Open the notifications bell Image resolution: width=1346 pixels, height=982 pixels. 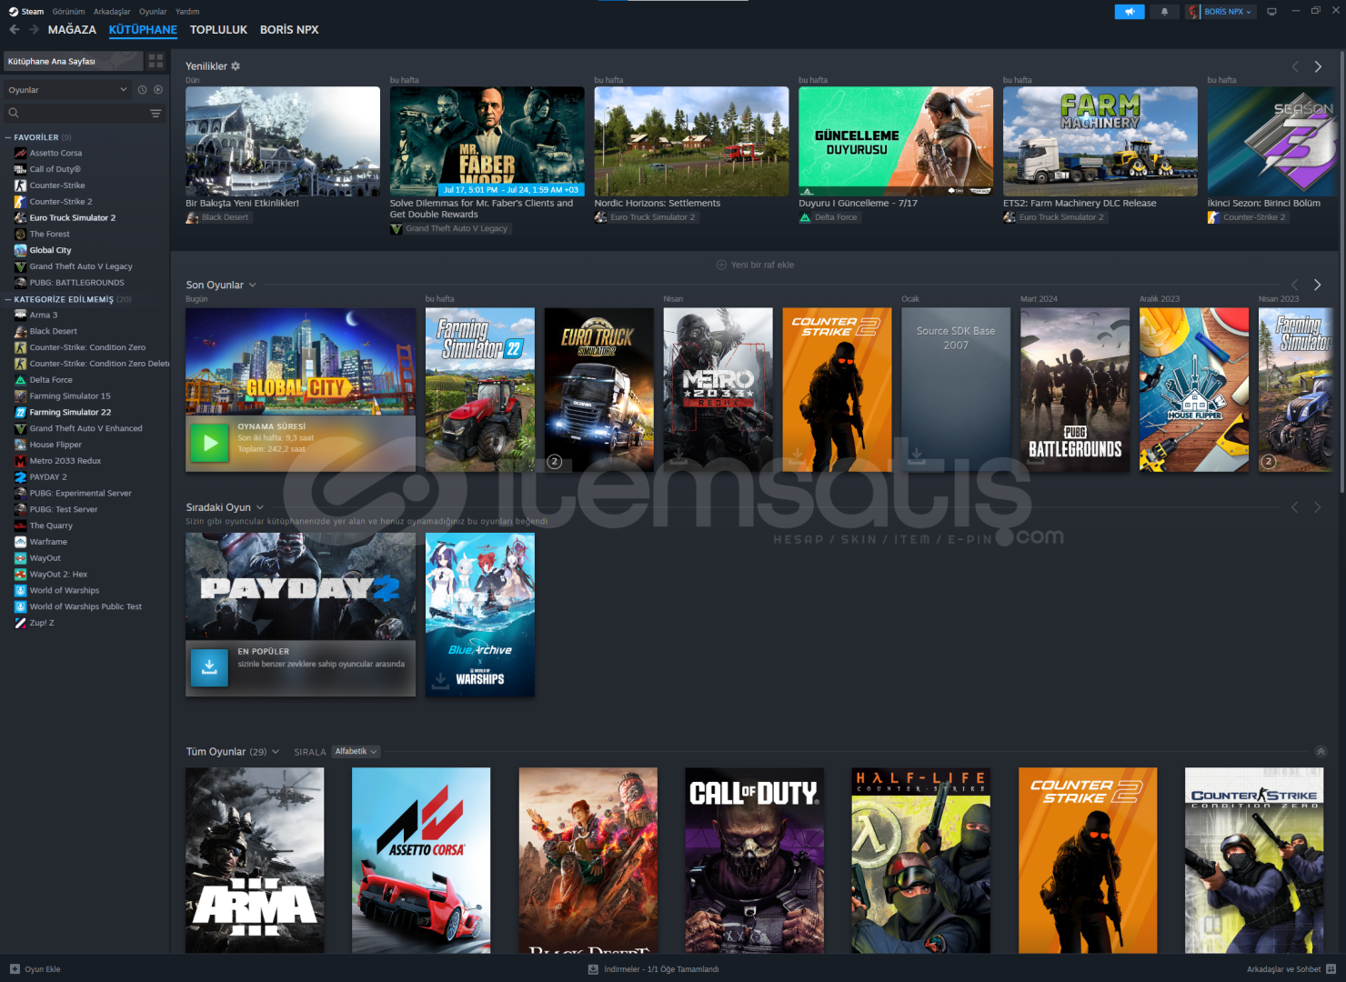tap(1164, 12)
